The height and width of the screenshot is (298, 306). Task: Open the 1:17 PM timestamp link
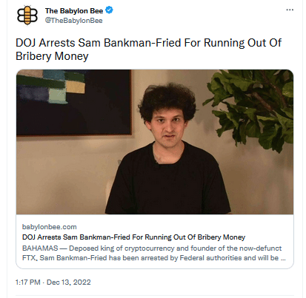point(27,282)
